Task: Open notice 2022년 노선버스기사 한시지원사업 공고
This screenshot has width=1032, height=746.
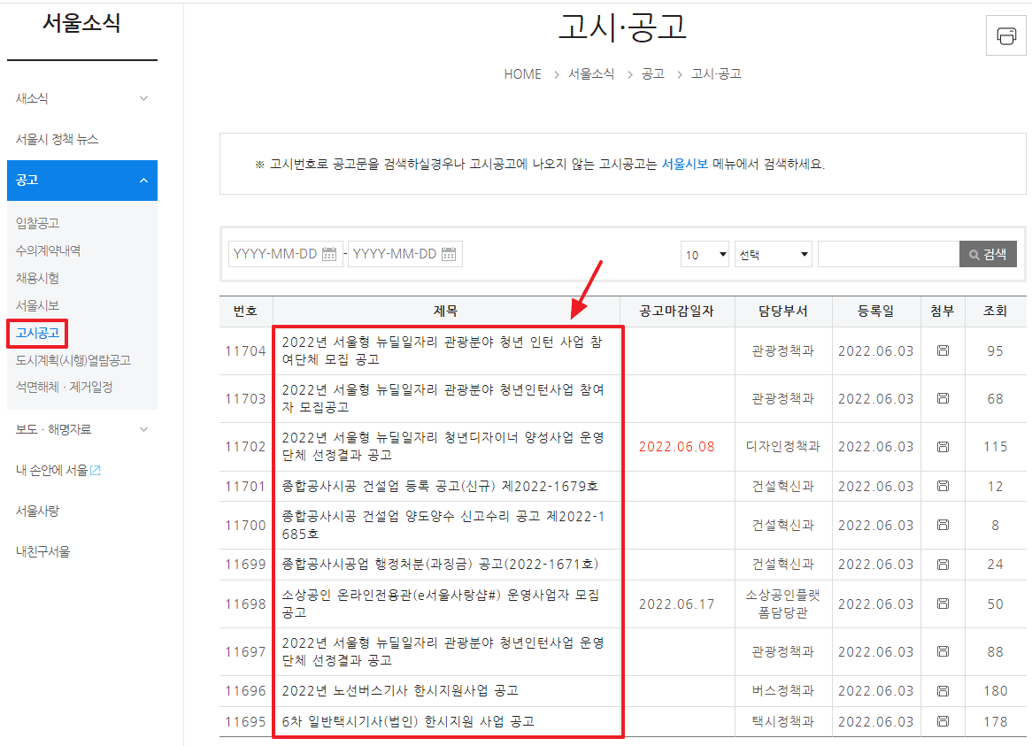Action: click(x=400, y=691)
